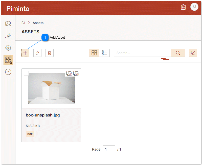Open the catalog panel in the sidebar
Viewport: 203px width, 166px height.
8,23
